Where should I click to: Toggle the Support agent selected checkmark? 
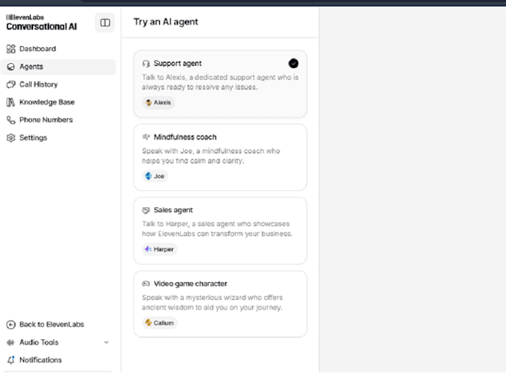293,63
